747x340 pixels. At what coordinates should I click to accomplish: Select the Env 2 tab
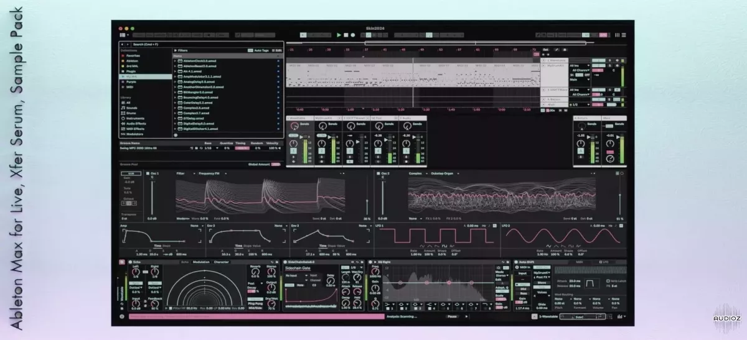coord(212,225)
